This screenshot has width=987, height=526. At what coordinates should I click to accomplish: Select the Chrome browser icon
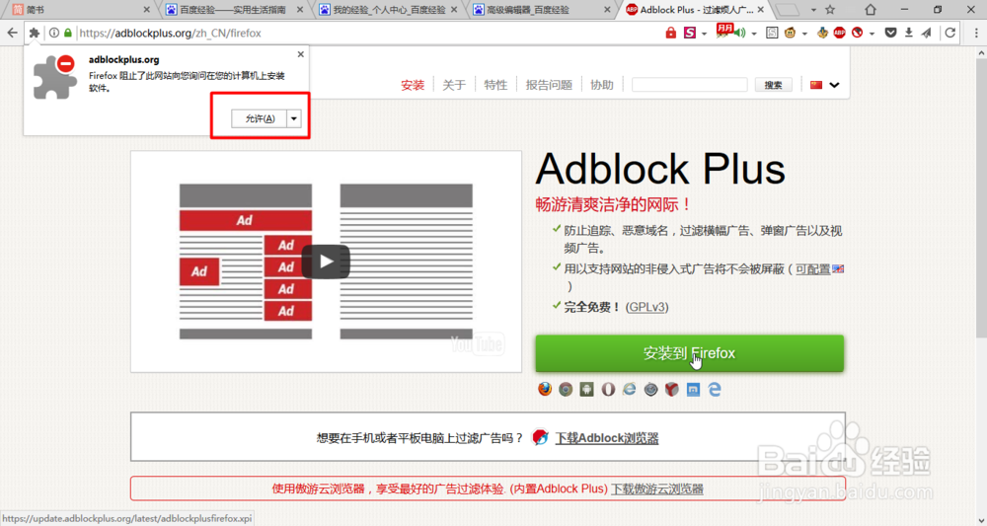(x=566, y=390)
